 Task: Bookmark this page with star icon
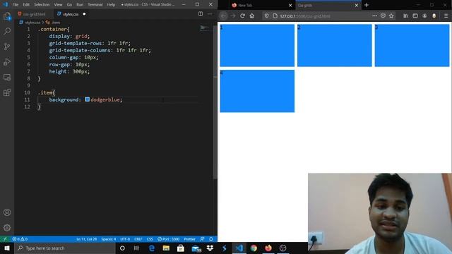pyautogui.click(x=391, y=16)
